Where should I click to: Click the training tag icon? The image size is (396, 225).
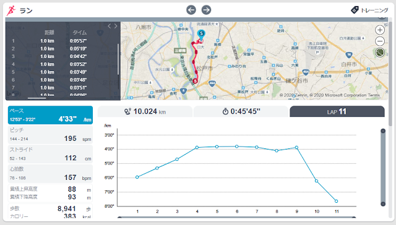pos(355,10)
